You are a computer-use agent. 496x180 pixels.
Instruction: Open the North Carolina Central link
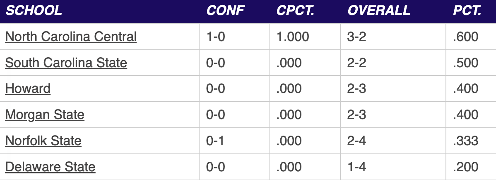point(71,37)
